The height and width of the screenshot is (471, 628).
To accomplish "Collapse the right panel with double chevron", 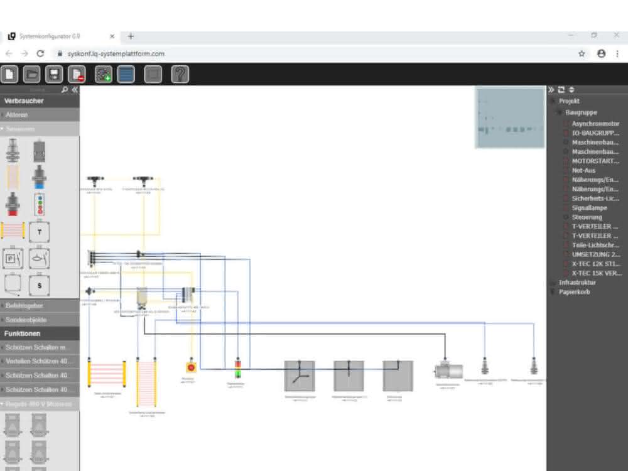I will pos(551,90).
